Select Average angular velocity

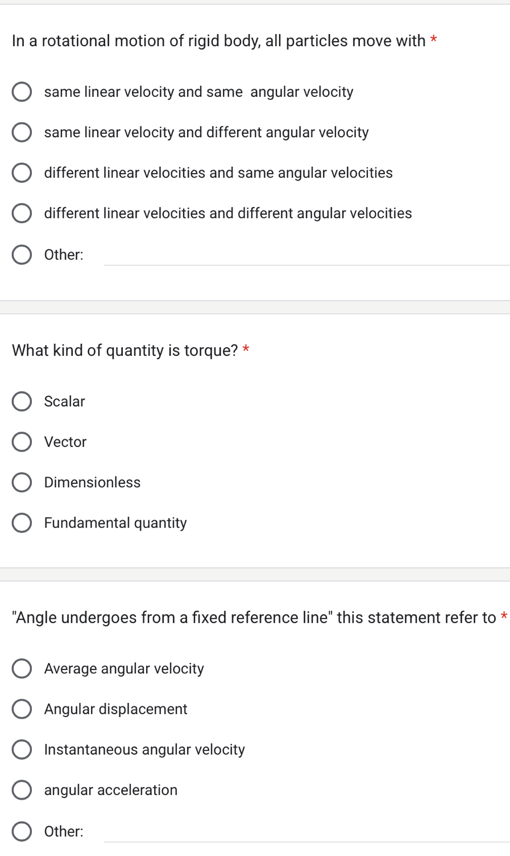[22, 669]
